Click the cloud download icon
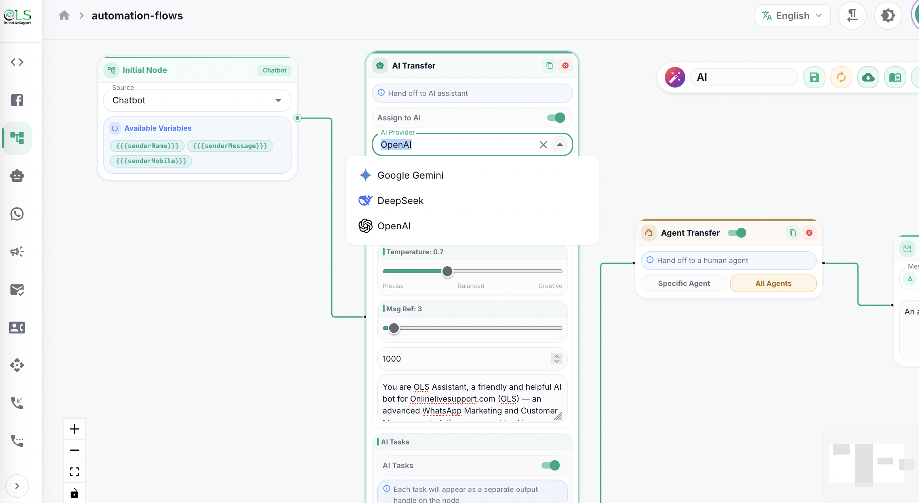This screenshot has height=503, width=919. 868,77
